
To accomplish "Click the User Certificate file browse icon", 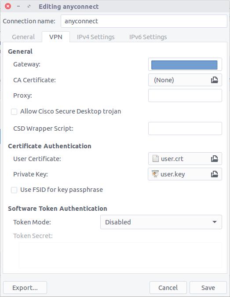I will (x=214, y=159).
